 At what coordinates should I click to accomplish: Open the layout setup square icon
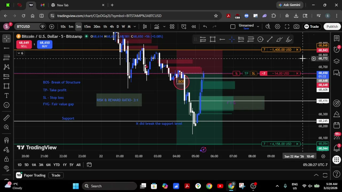point(233,26)
